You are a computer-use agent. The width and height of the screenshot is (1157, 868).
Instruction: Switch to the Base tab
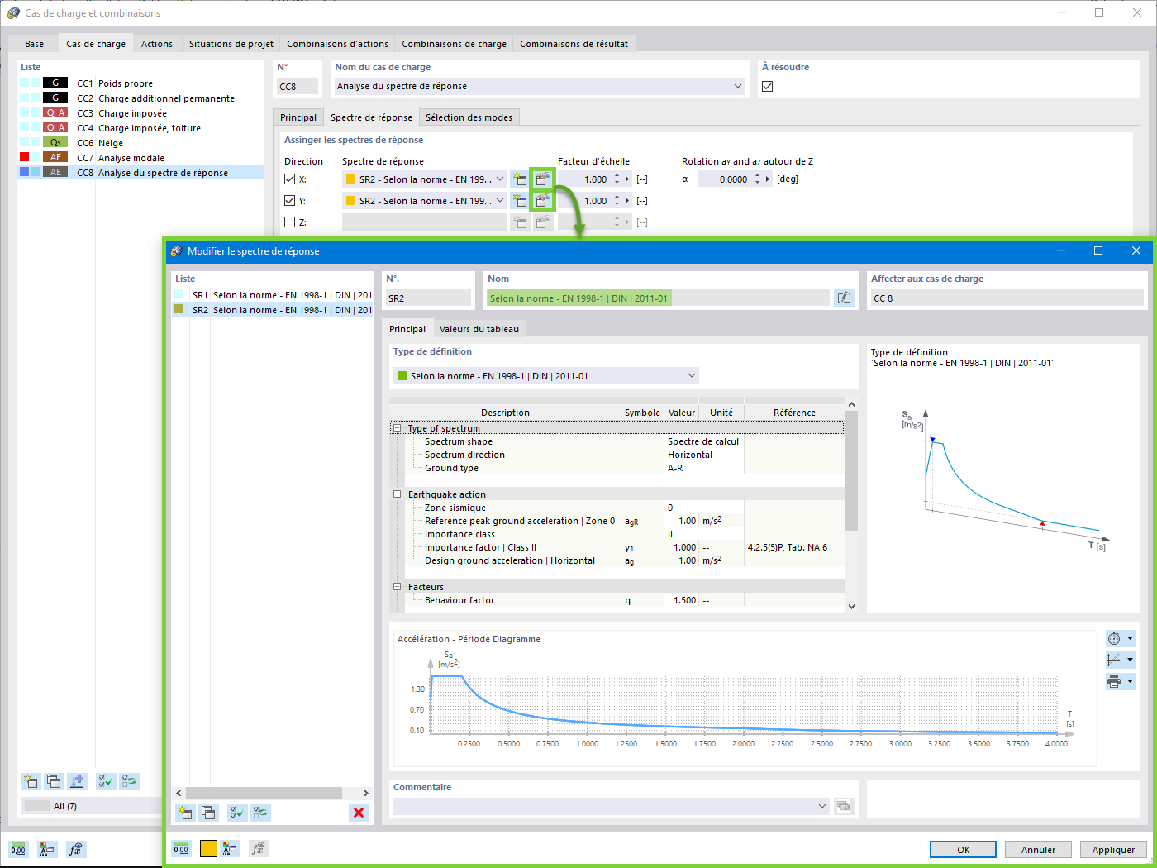(34, 44)
